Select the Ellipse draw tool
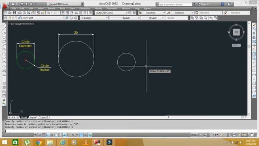This screenshot has width=259, height=146. click(x=4, y=62)
